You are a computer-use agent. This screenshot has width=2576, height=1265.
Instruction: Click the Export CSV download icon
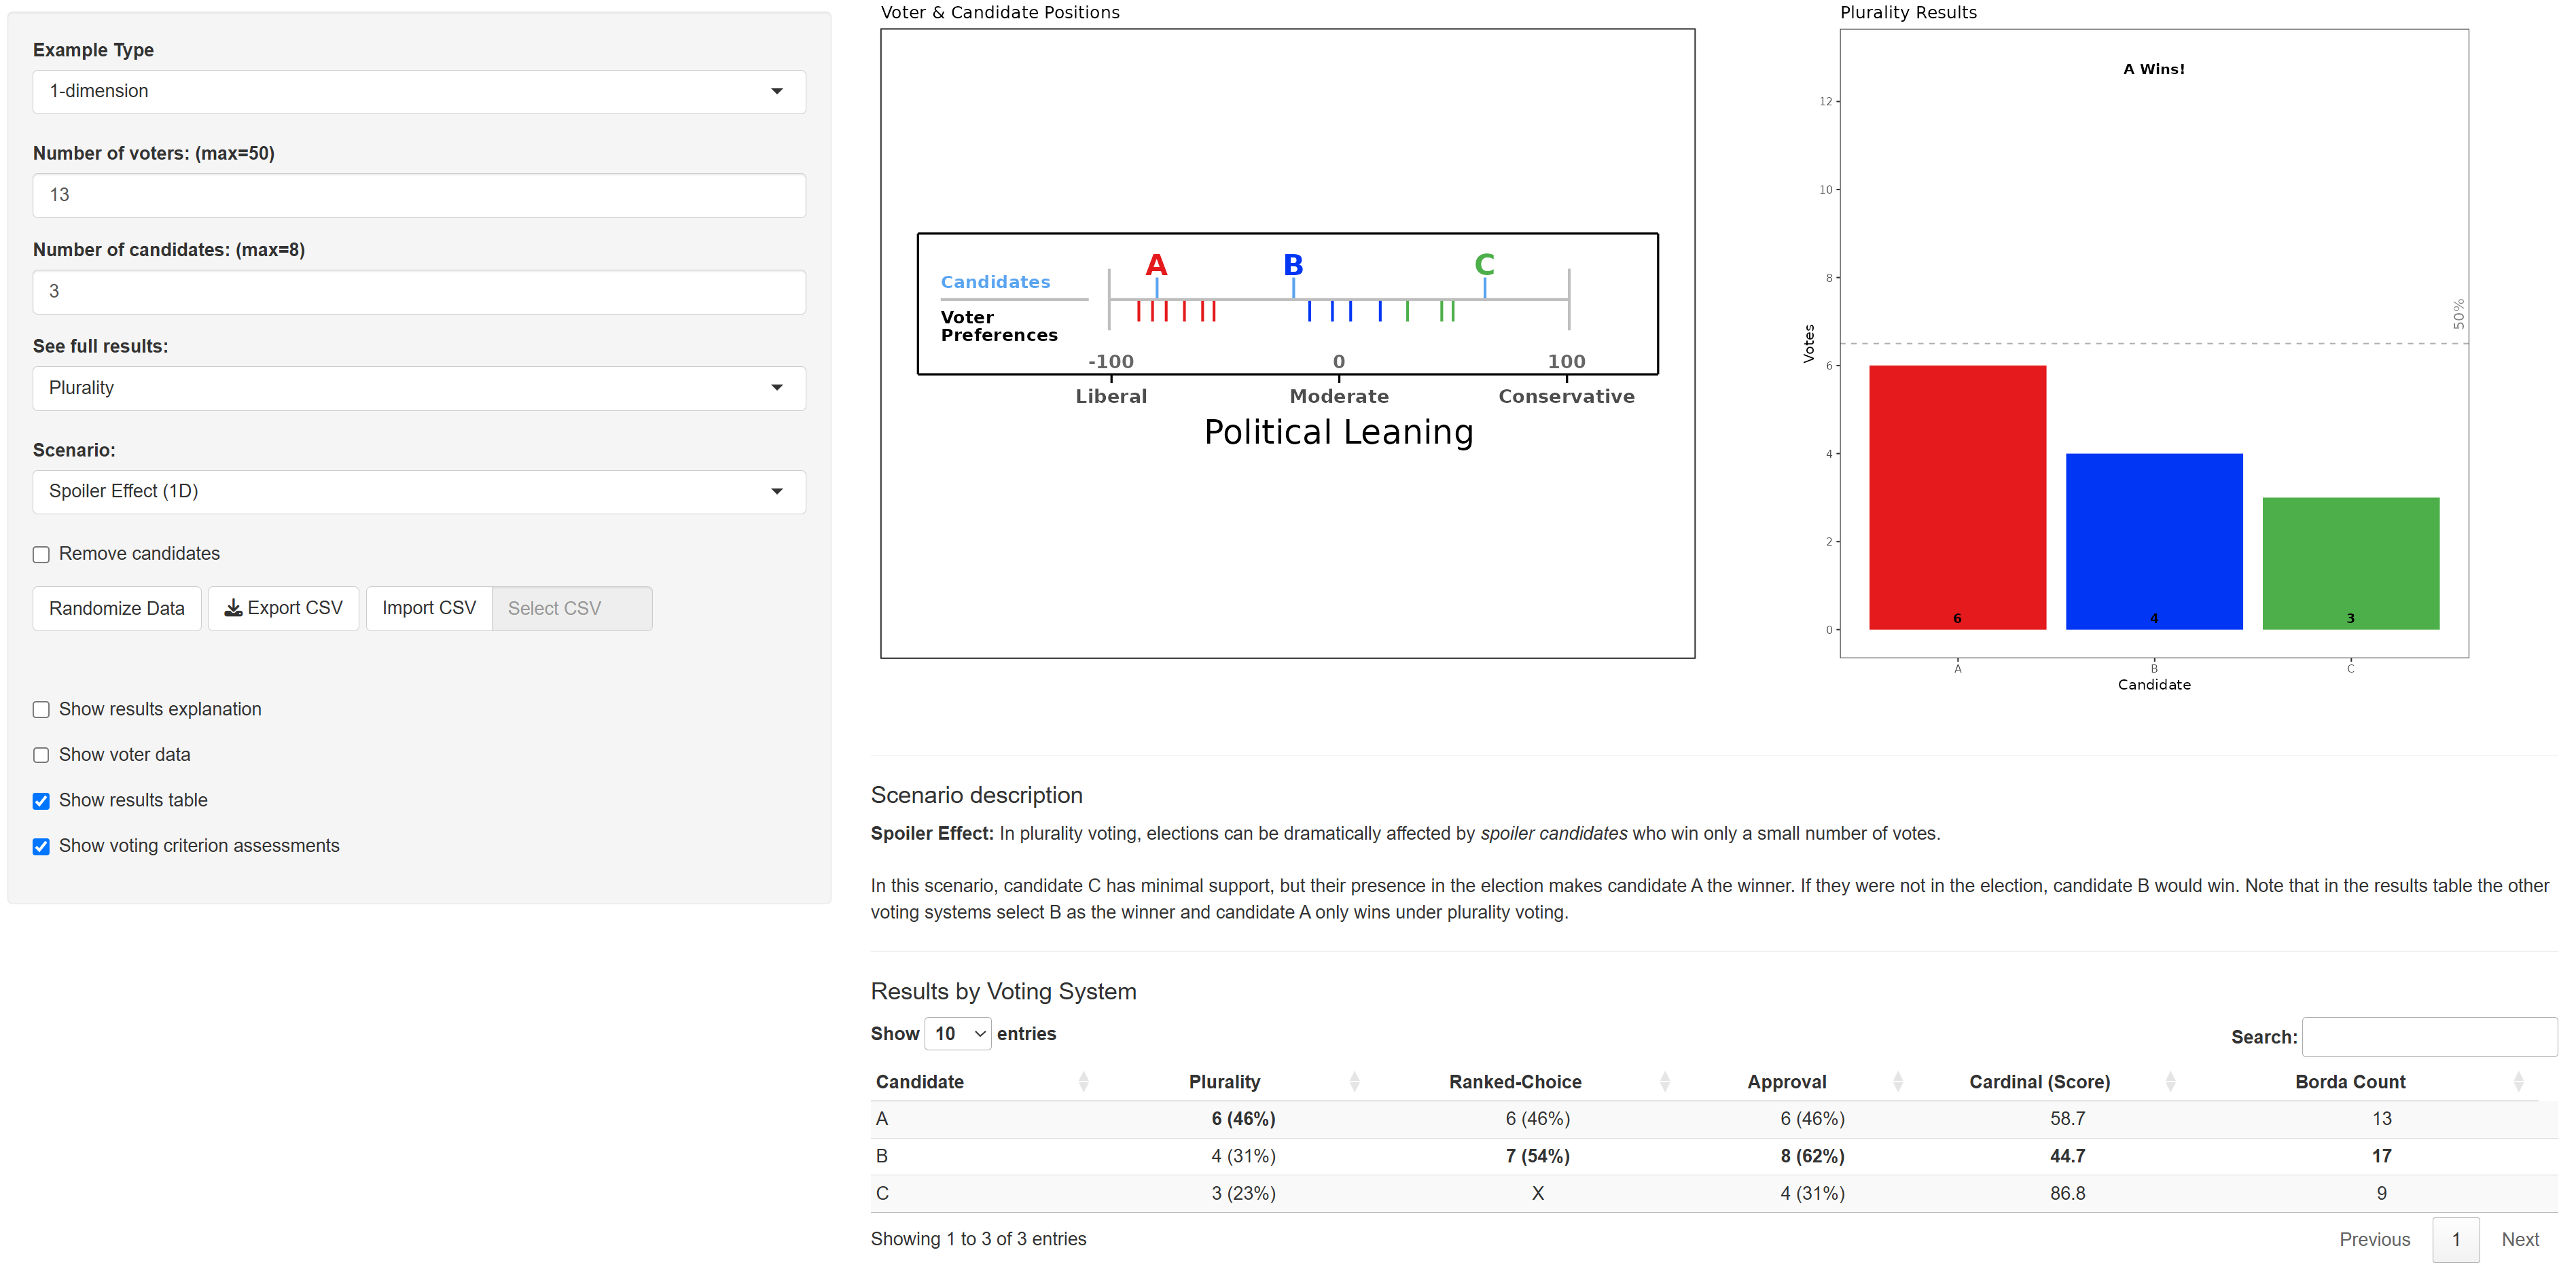233,608
